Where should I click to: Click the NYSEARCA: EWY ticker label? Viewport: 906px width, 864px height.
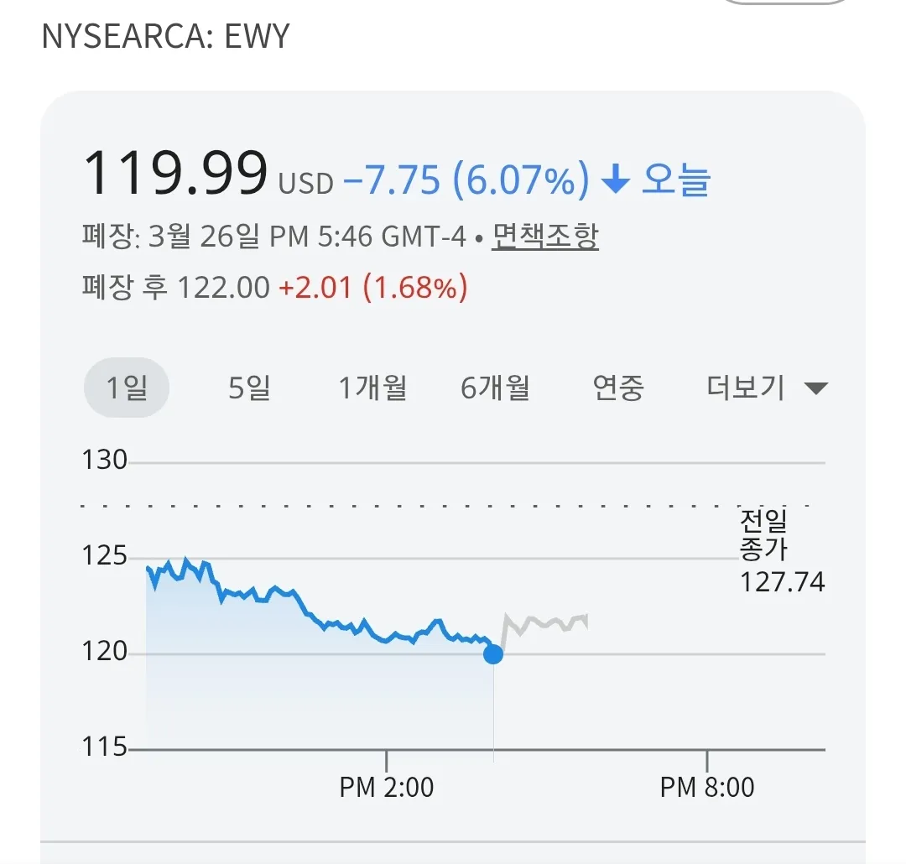[x=165, y=36]
